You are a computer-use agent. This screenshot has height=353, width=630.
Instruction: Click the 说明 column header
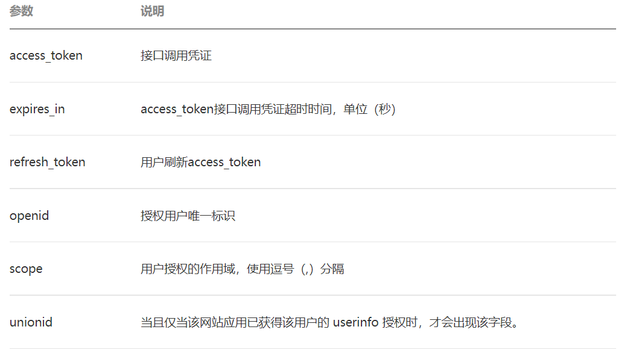(152, 11)
